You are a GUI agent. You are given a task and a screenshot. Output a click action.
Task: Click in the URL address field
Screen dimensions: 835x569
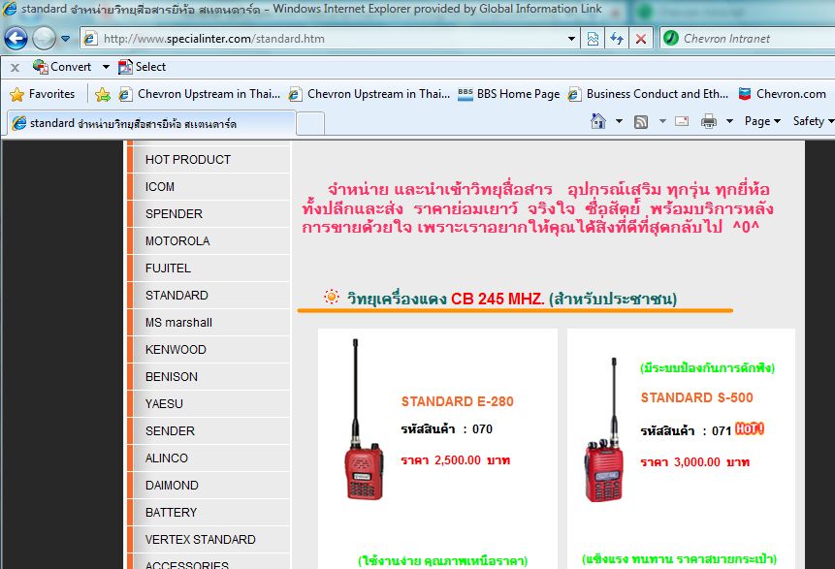330,39
